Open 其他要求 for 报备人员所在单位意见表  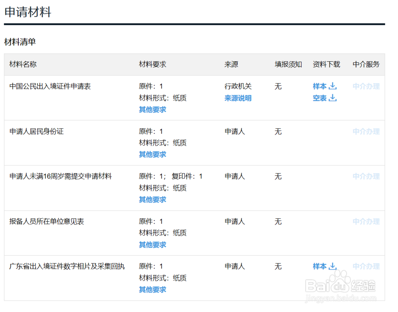[x=152, y=245]
